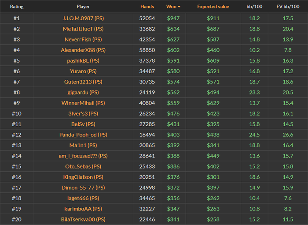Click EV bb/100 value 20.4
The width and height of the screenshot is (308, 225).
288,29
